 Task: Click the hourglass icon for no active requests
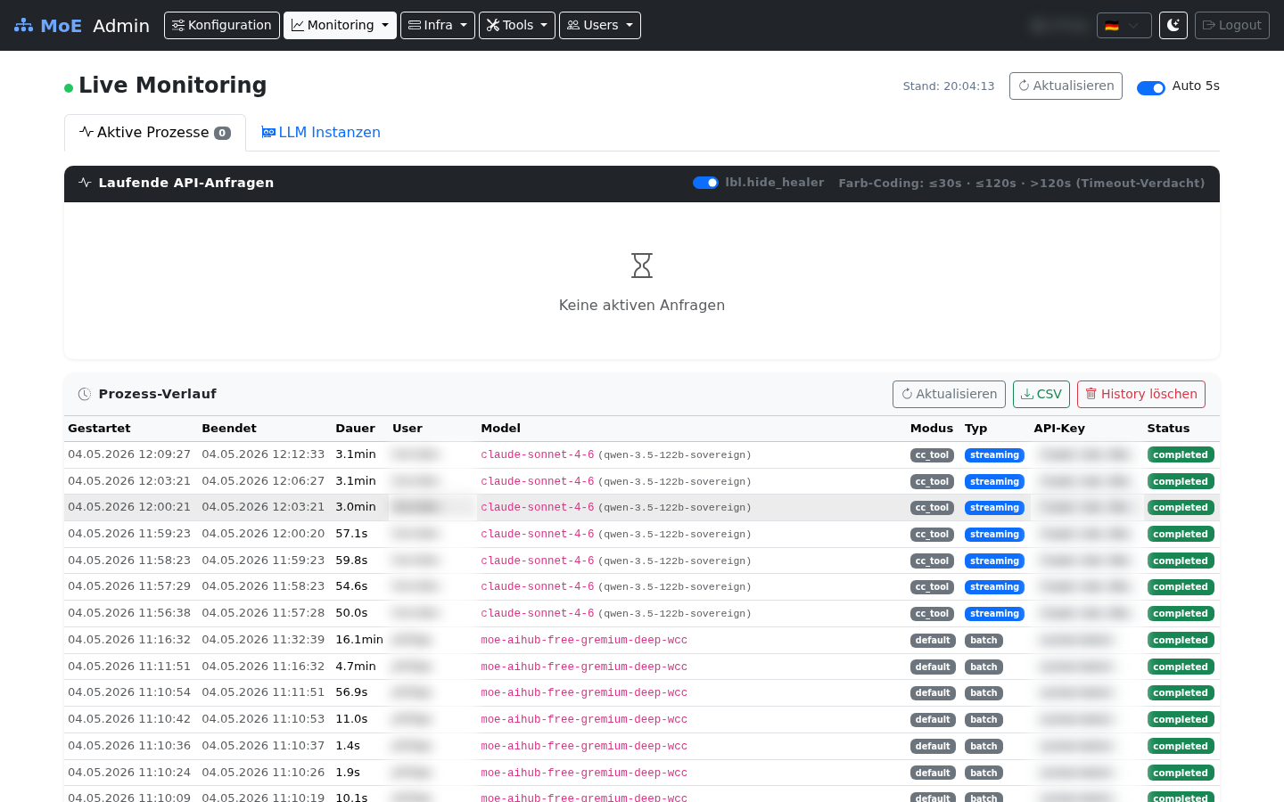pos(642,266)
